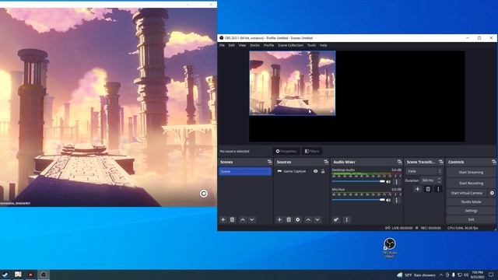
Task: Click the Exit button in Controls
Action: [471, 219]
